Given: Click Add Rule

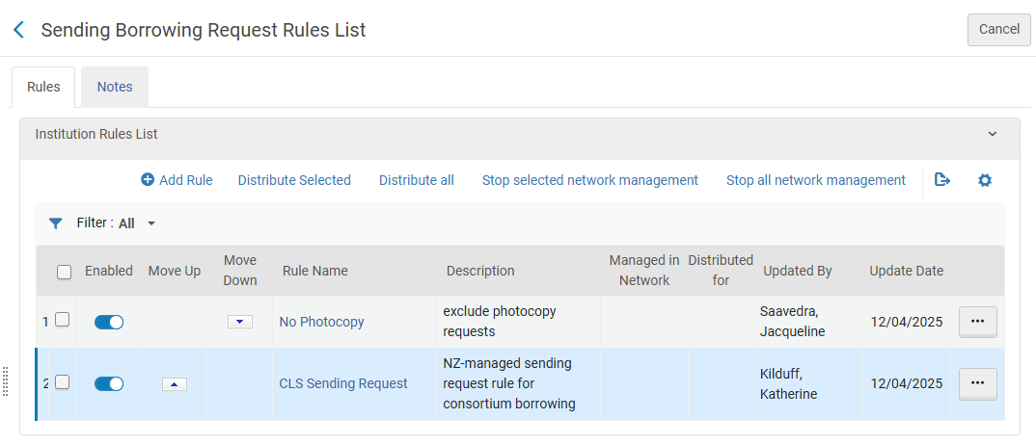Looking at the screenshot, I should (x=177, y=180).
